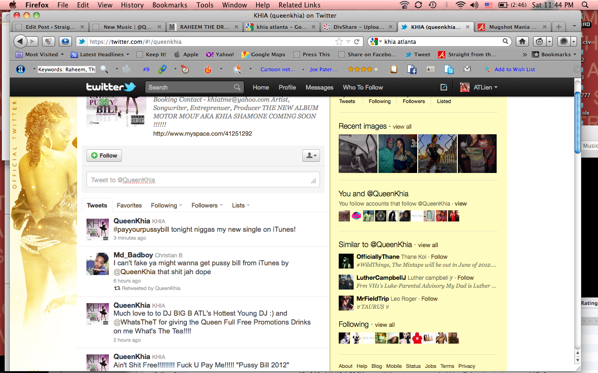Switch to the Favorites tab
This screenshot has width=598, height=373.
click(129, 205)
